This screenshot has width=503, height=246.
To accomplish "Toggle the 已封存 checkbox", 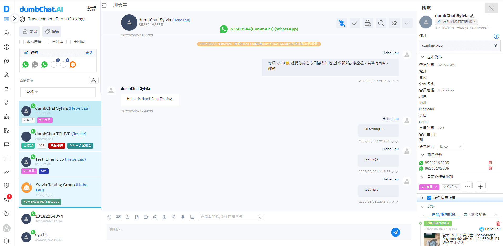I will (x=47, y=42).
